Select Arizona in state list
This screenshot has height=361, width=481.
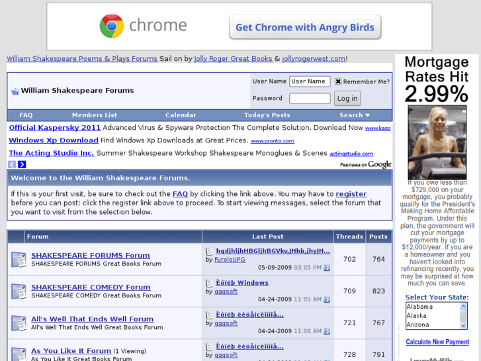[x=433, y=325]
